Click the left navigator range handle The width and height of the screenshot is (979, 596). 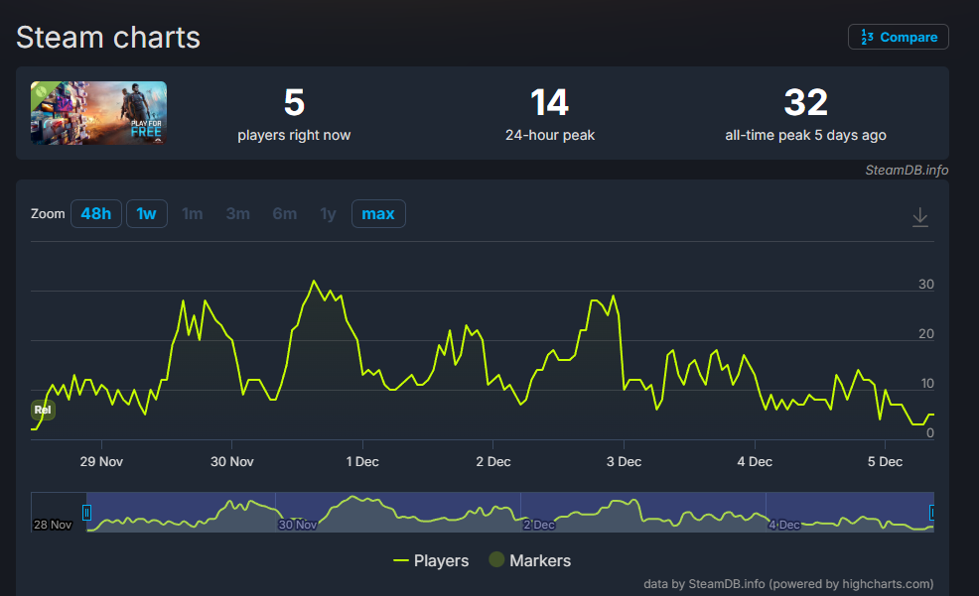pyautogui.click(x=86, y=513)
